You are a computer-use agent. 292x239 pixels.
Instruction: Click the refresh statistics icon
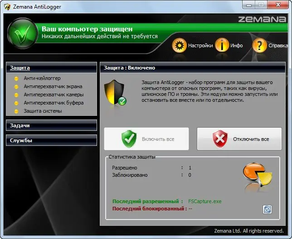pyautogui.click(x=267, y=209)
